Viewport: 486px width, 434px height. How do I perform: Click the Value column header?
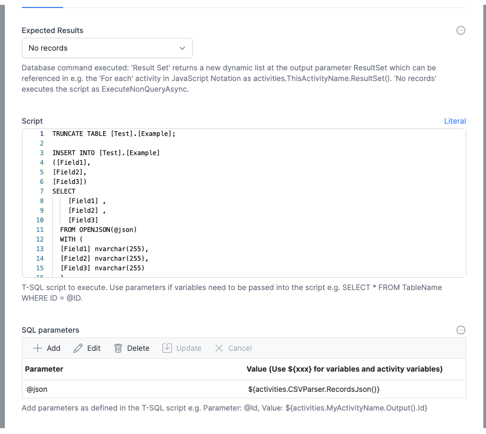pyautogui.click(x=344, y=369)
